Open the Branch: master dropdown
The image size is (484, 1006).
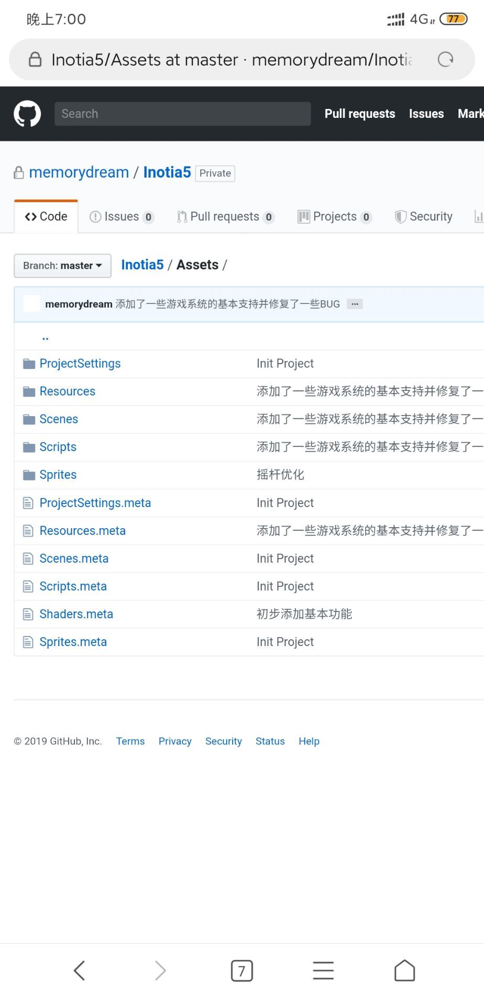point(62,266)
